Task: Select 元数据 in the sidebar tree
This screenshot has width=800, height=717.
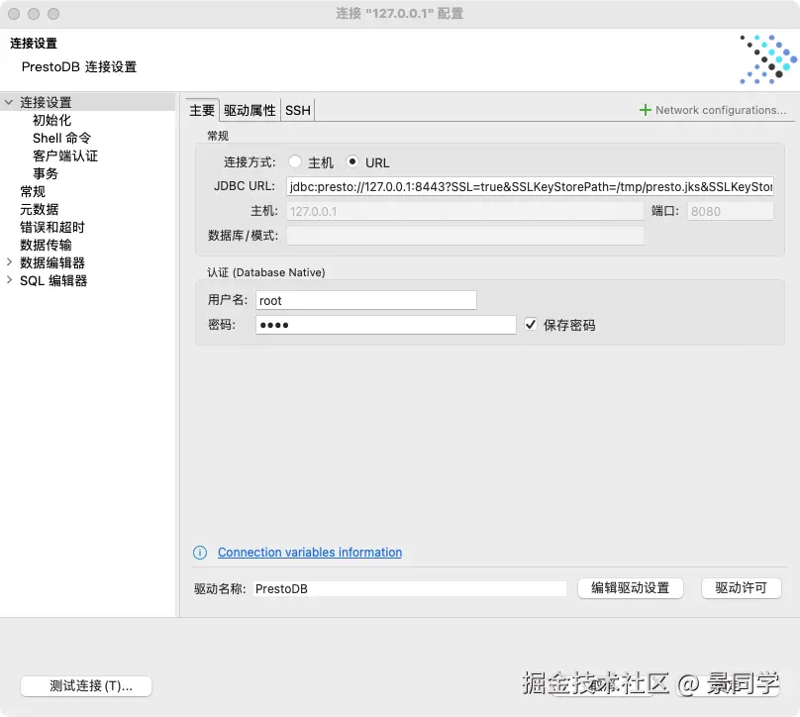Action: (x=40, y=209)
